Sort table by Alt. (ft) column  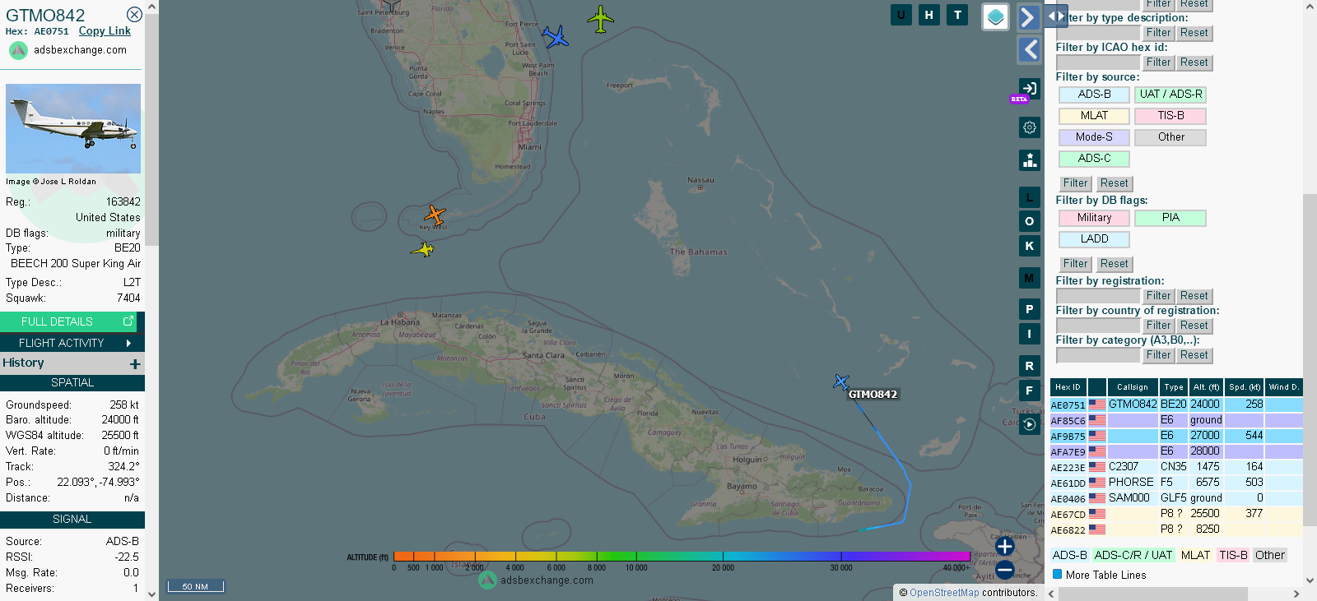[1206, 387]
